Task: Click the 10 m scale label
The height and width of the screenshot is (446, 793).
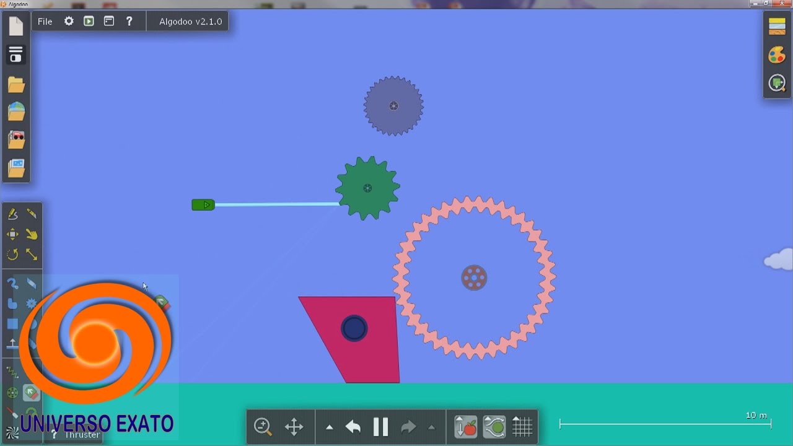Action: coord(756,415)
